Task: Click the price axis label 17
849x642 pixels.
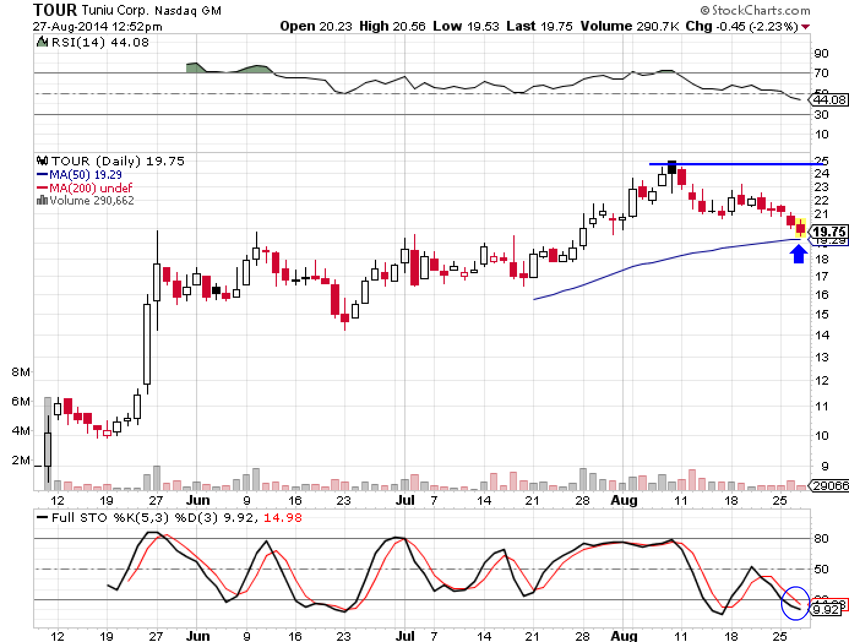Action: point(821,276)
